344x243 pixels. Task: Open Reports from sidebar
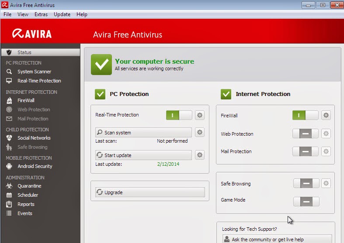[x=26, y=204]
